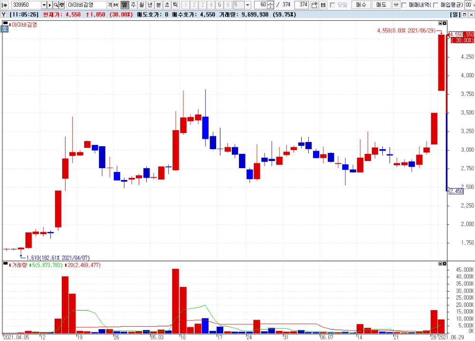Toggle the 매매내역 checkbox
475x341 pixels.
404,5
